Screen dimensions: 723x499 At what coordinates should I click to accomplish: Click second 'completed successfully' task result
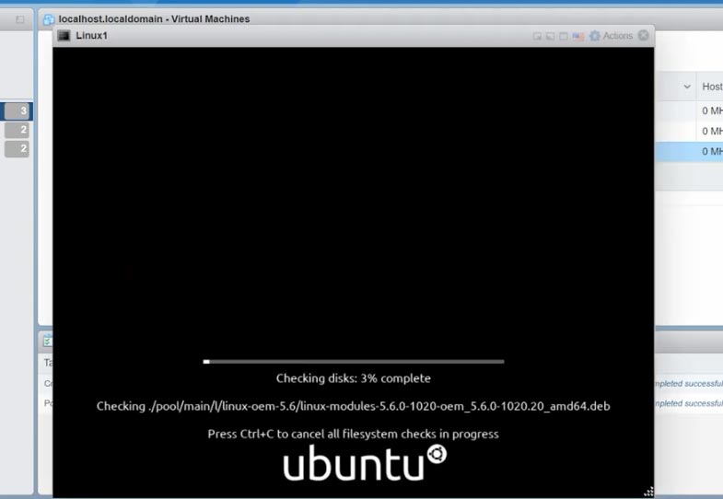pos(689,403)
